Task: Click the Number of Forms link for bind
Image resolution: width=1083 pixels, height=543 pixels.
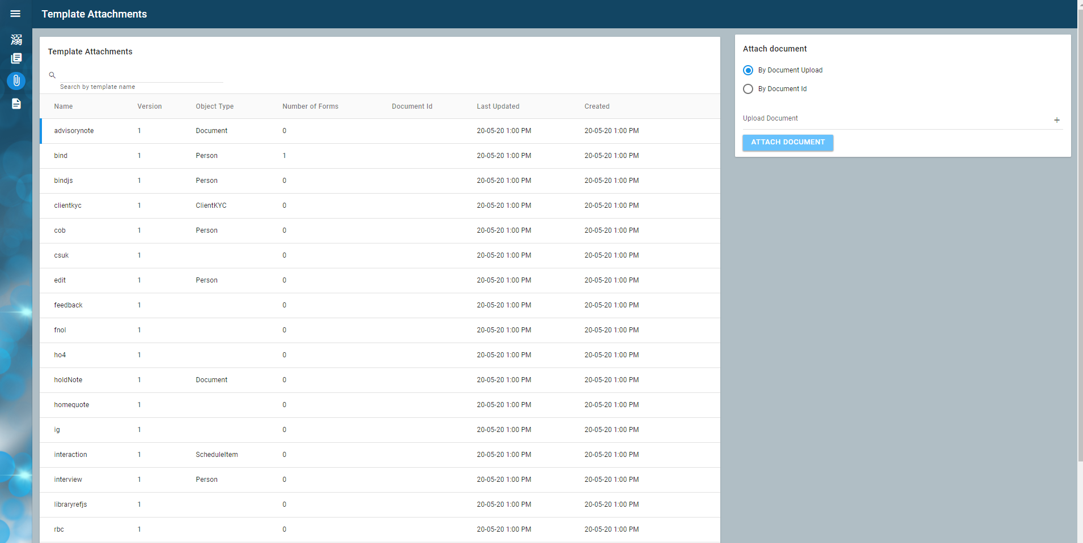Action: click(x=284, y=156)
